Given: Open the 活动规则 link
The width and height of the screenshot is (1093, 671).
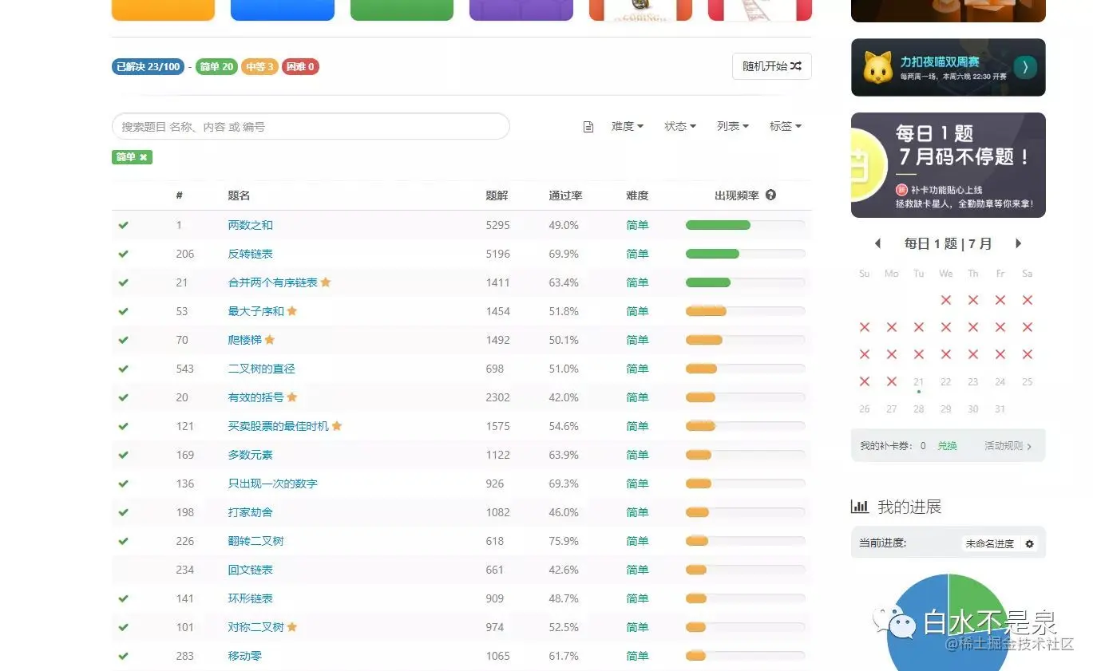Looking at the screenshot, I should pyautogui.click(x=1008, y=446).
